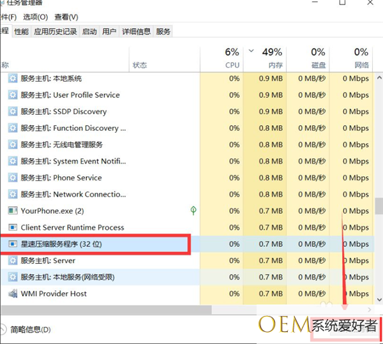Viewport: 383px width, 344px height.
Task: Open the 详细信息 tab
Action: point(136,31)
